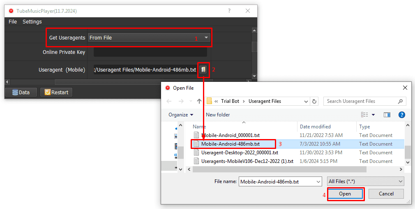Select the Mobile-Android_000001.txt file
Screen dimensions: 415x209
[231, 135]
